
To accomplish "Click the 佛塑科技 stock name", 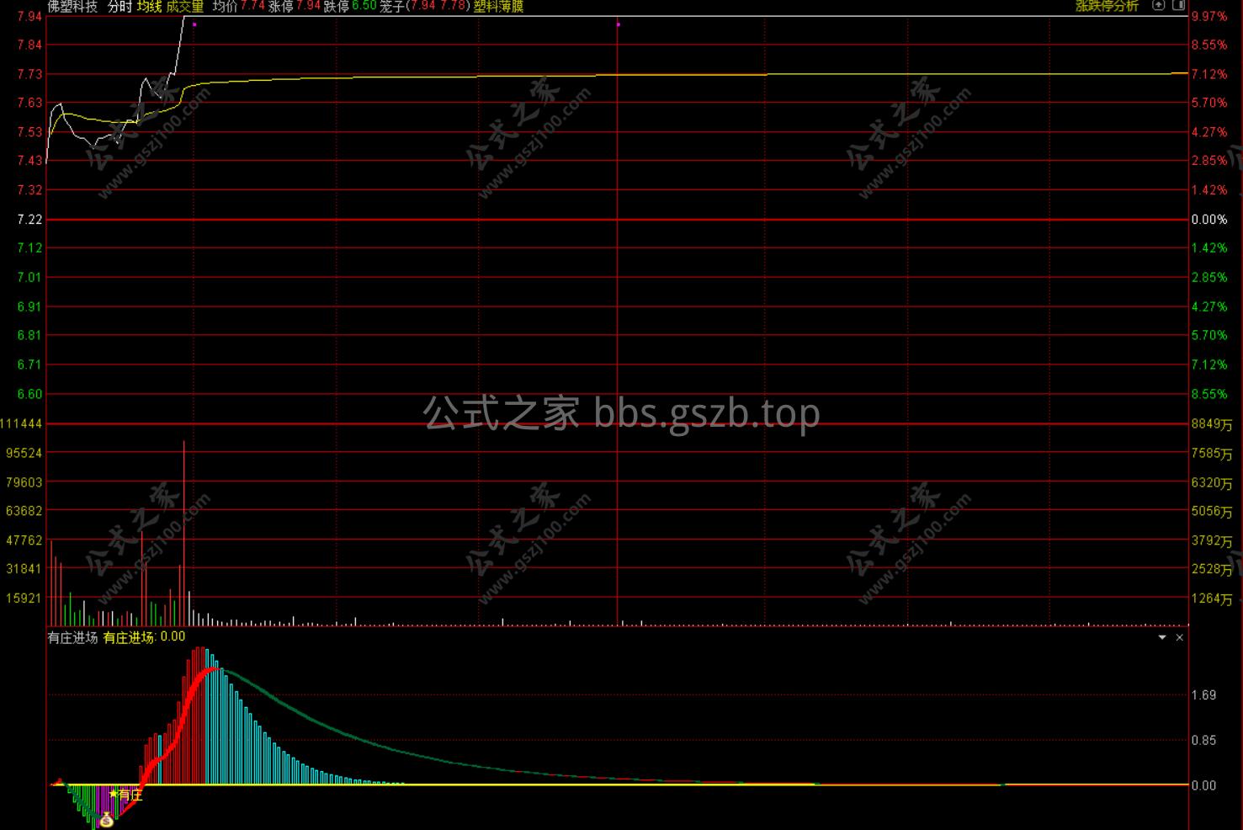I will [72, 6].
